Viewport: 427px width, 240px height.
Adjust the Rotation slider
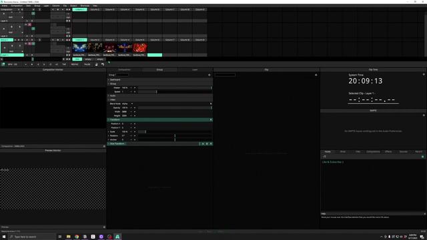(175, 136)
